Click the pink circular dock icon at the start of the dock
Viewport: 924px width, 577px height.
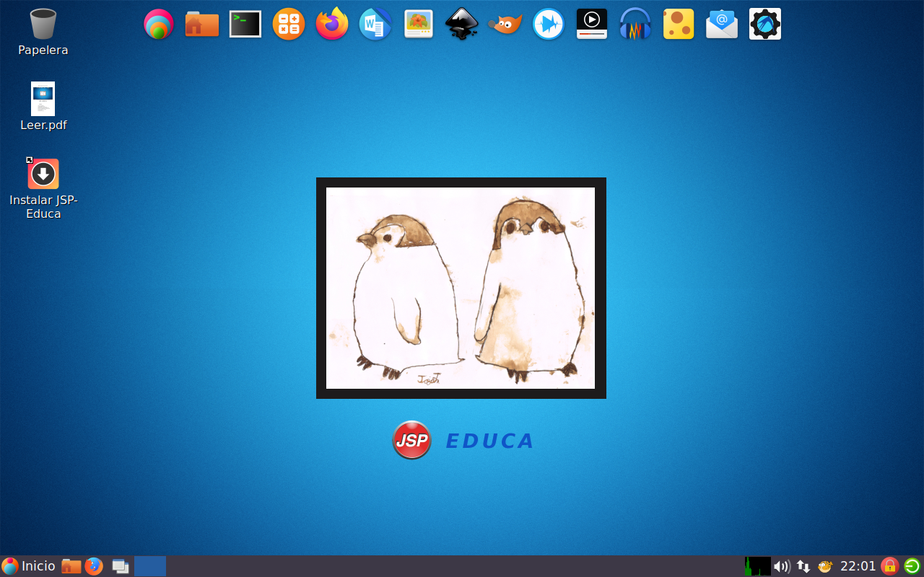pos(159,25)
